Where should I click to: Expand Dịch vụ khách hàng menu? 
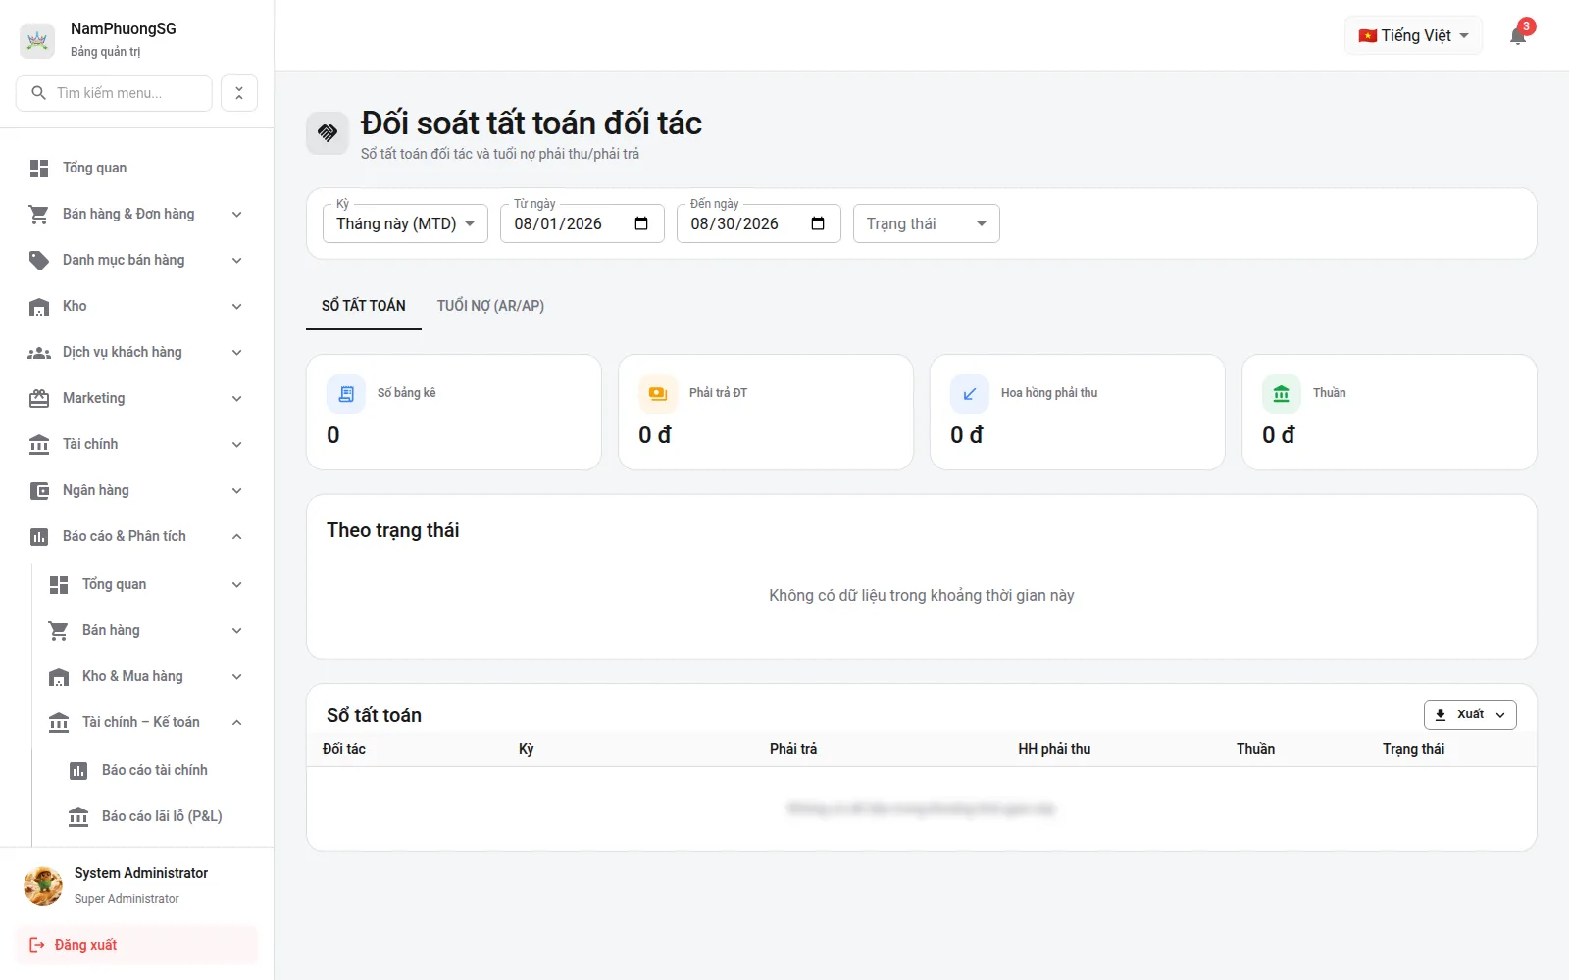[x=137, y=352]
